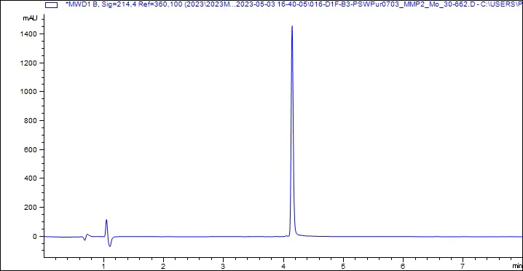Image resolution: width=523 pixels, height=271 pixels.
Task: Click the mAU y-axis unit label
Action: click(29, 18)
